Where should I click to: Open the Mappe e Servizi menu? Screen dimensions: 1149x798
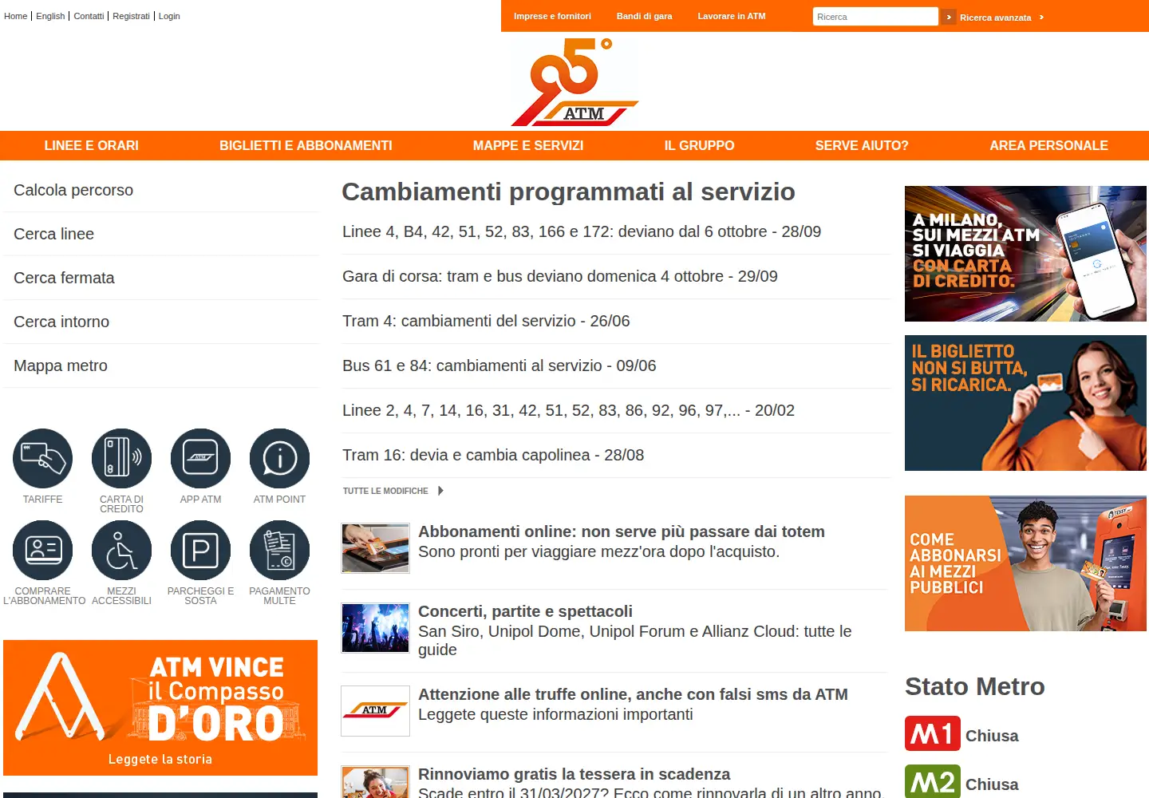[x=528, y=145]
